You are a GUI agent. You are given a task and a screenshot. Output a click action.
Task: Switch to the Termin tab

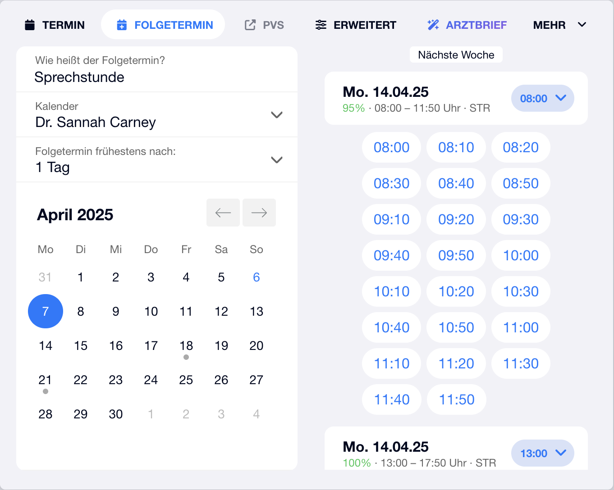click(x=63, y=25)
